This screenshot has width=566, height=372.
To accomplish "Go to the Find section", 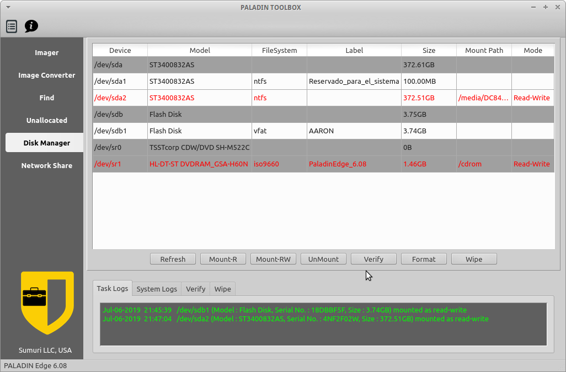I will point(46,98).
